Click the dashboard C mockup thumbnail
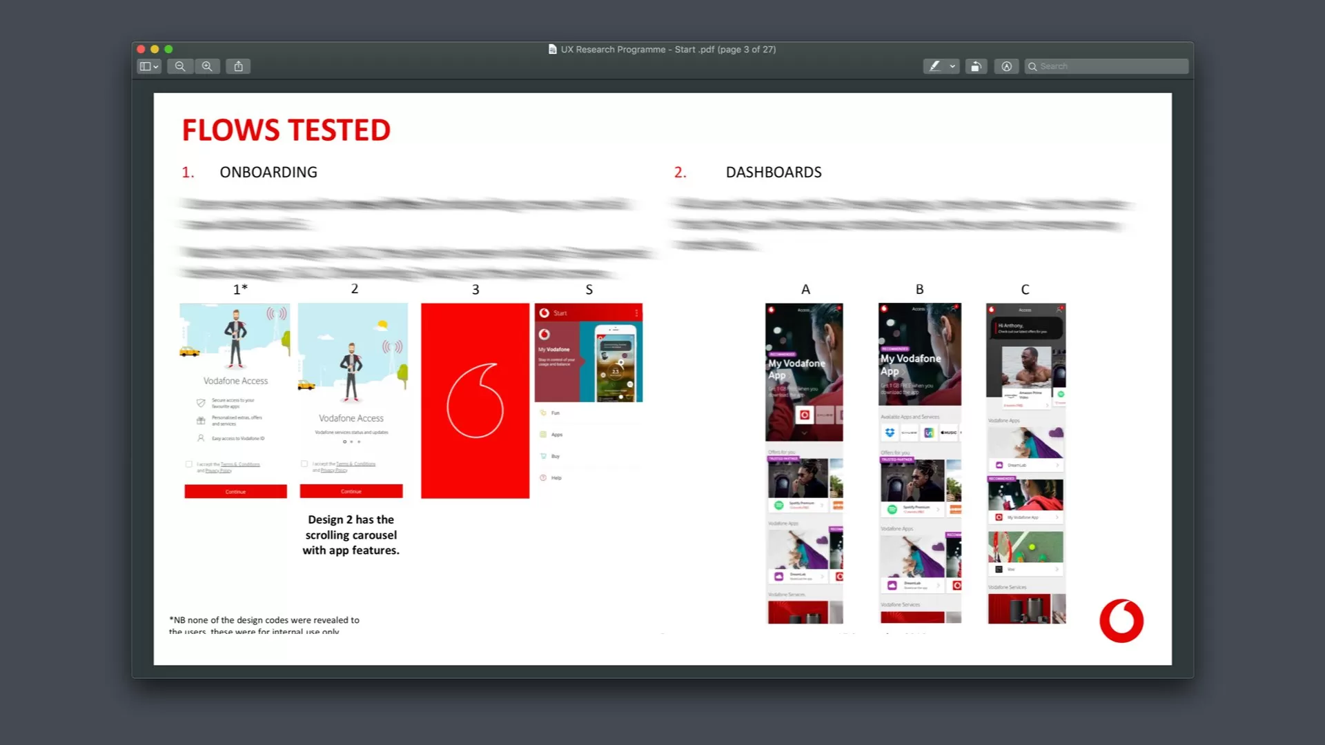The width and height of the screenshot is (1325, 745). click(x=1025, y=462)
